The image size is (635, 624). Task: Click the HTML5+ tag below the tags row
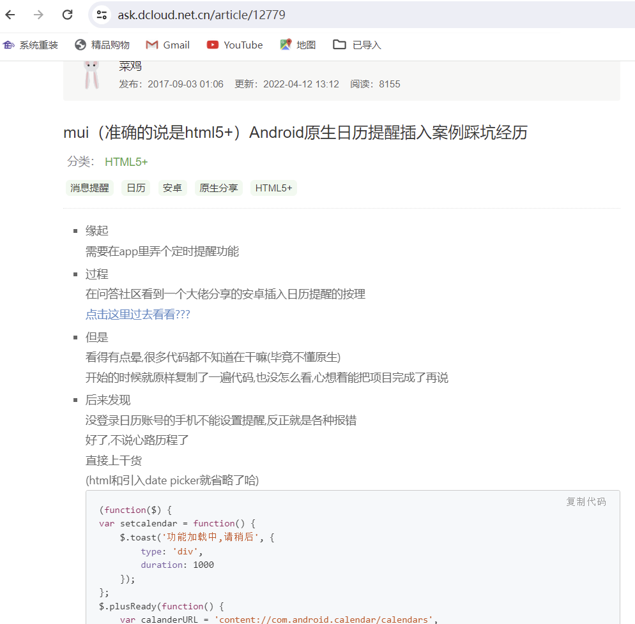coord(273,188)
